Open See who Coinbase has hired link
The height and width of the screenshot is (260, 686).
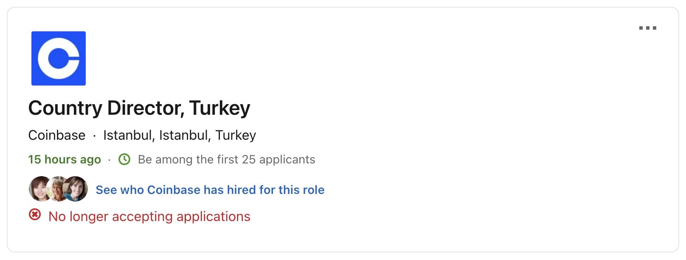(x=210, y=190)
